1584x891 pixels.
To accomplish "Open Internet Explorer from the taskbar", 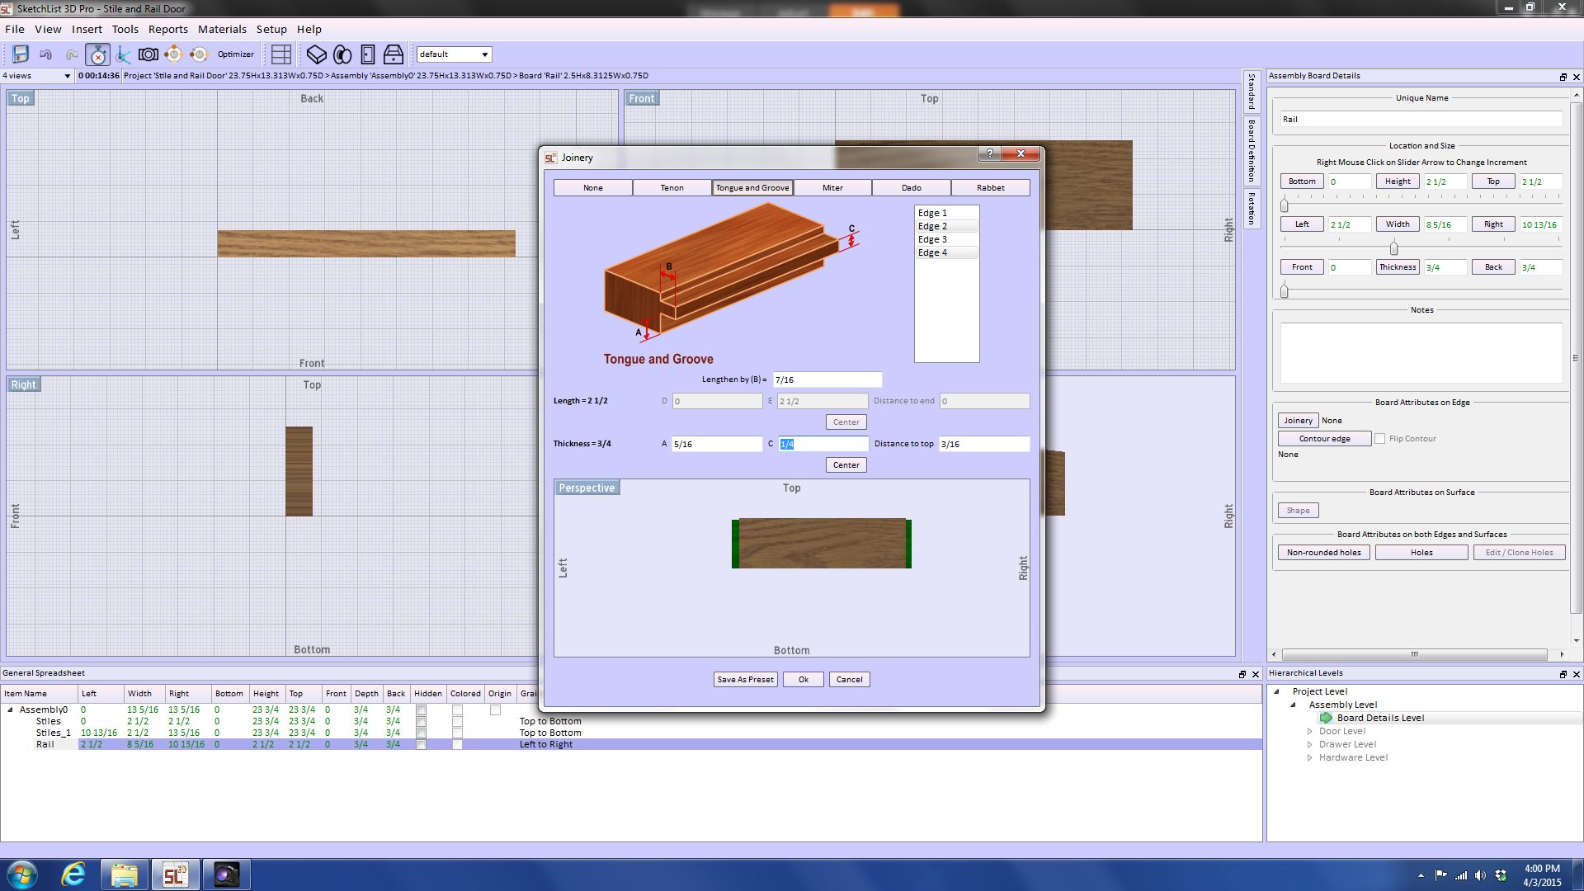I will point(73,874).
